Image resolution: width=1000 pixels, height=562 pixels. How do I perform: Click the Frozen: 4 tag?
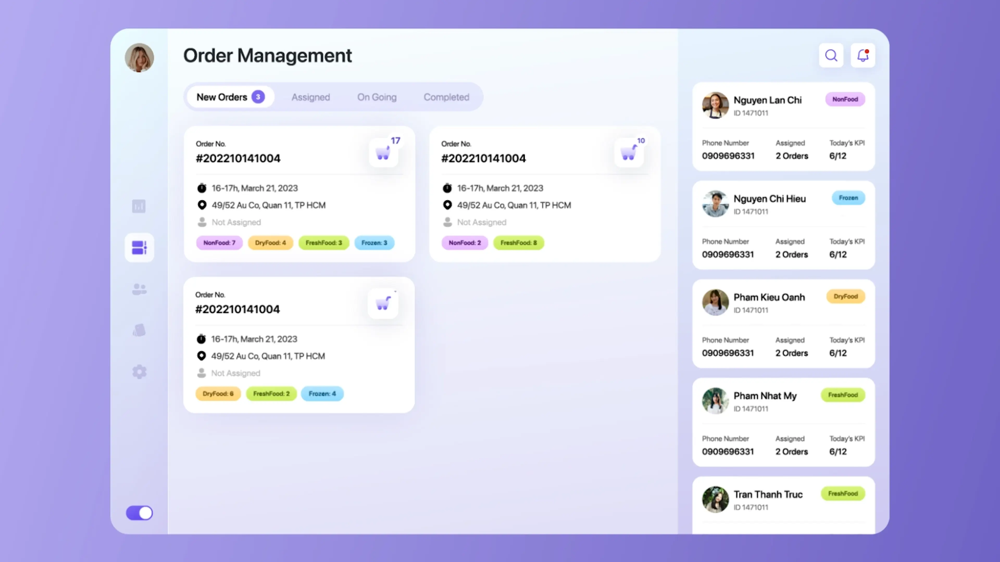click(322, 394)
